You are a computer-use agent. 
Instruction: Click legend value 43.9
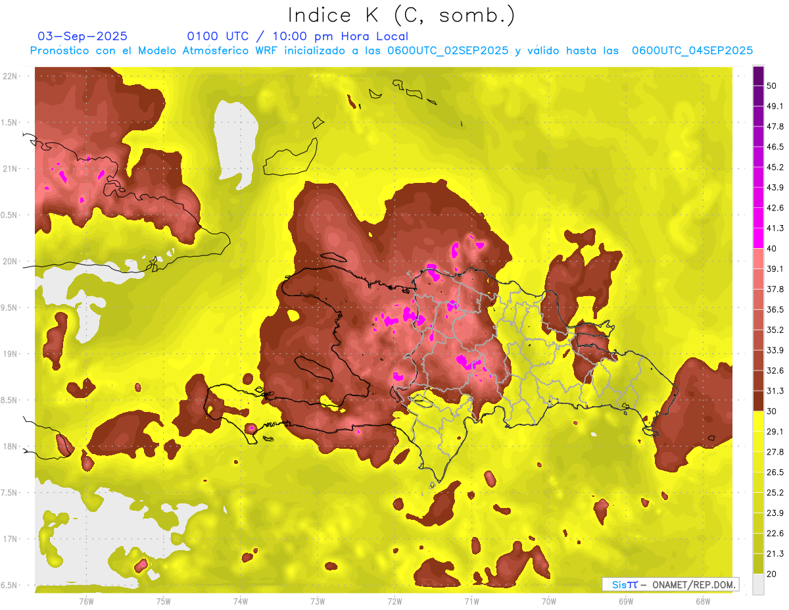click(x=775, y=188)
